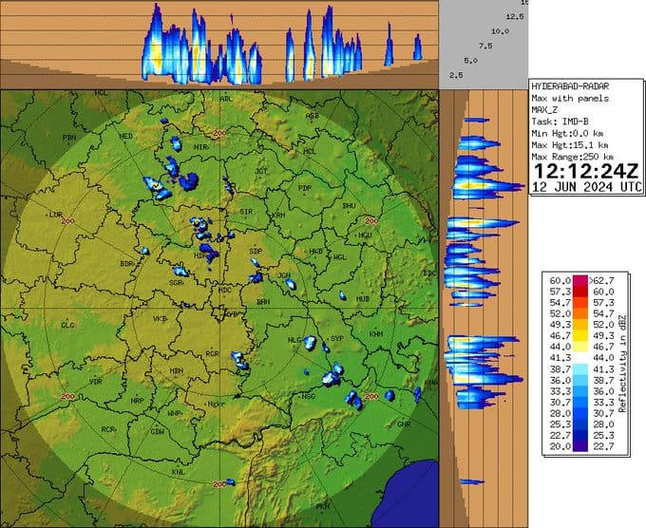Click the BDR station label
This screenshot has height=528, width=646.
(x=126, y=264)
